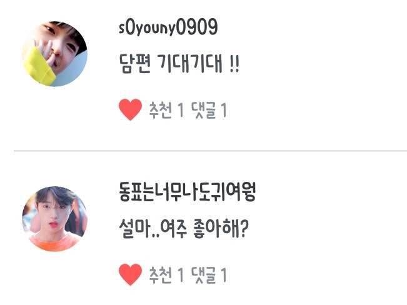Click the 댓글 count number on second comment
407x305 pixels.
(224, 275)
